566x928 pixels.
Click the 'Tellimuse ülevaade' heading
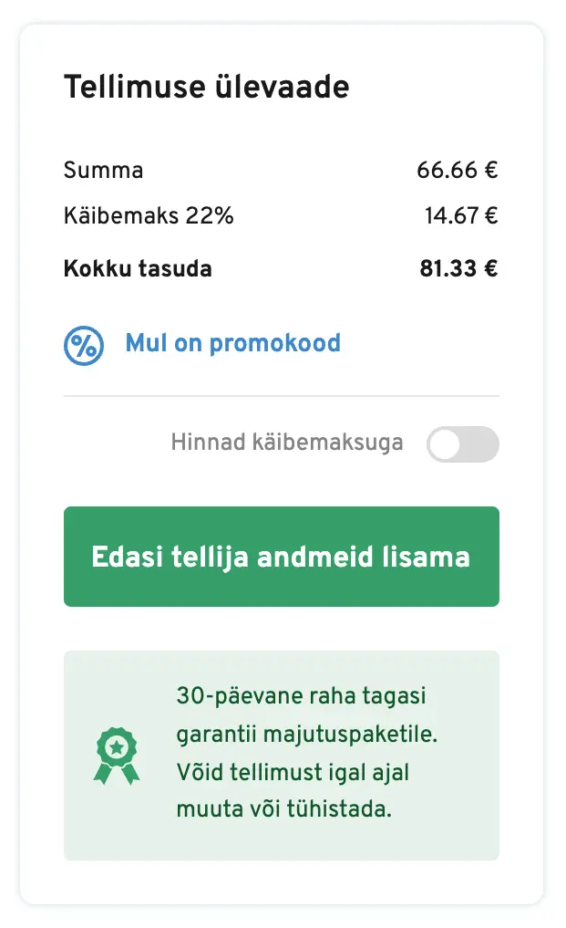(x=206, y=89)
